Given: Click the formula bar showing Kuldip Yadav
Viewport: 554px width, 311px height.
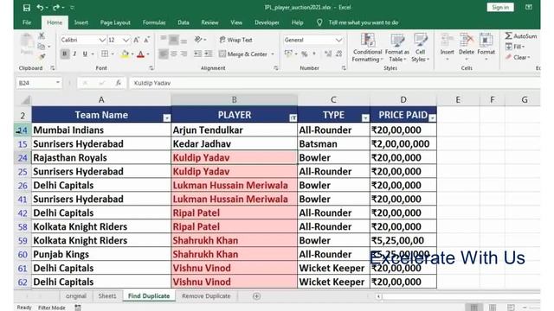Looking at the screenshot, I should coord(334,83).
